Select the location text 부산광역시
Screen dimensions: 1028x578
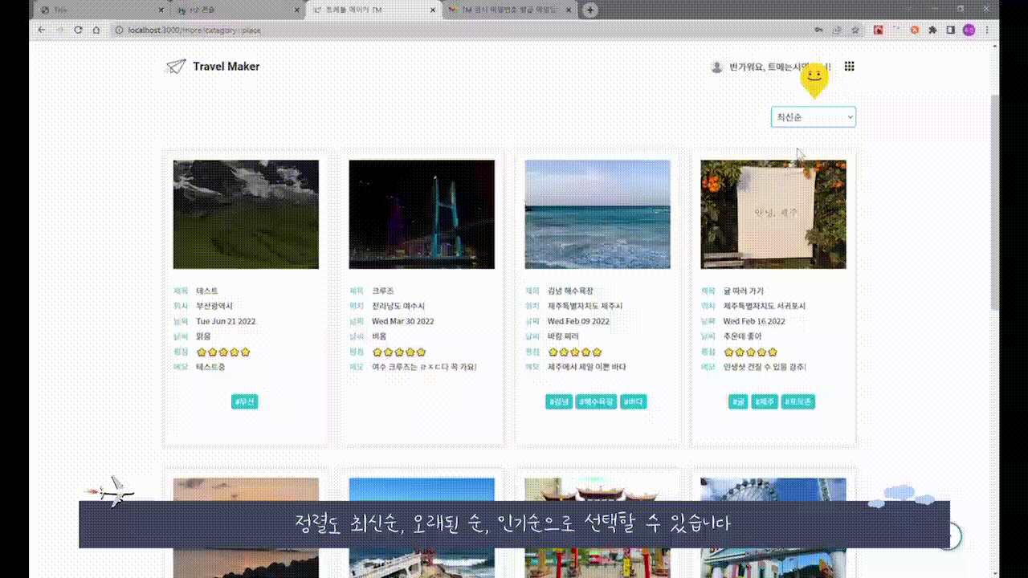(x=214, y=306)
